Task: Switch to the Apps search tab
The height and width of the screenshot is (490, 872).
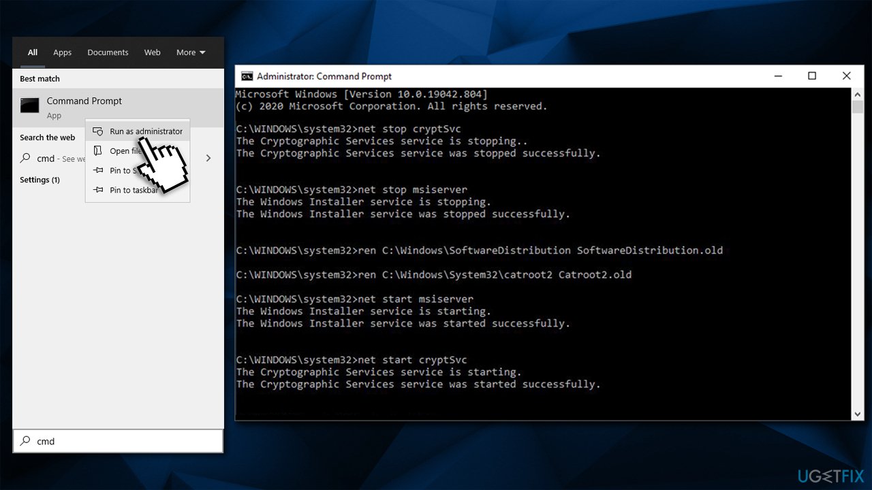Action: click(x=63, y=52)
